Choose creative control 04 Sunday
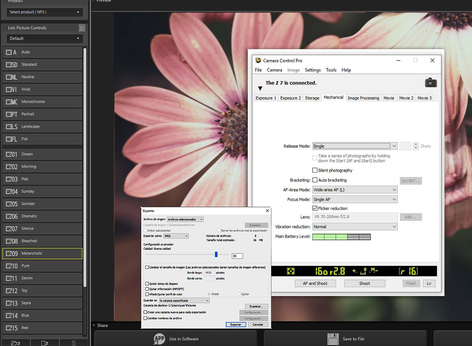Viewport: 472px width, 346px height. pyautogui.click(x=42, y=191)
